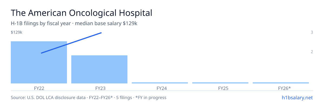Click the blue salary trend line

(x=71, y=43)
